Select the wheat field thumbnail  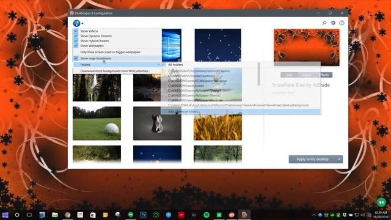pos(217,127)
